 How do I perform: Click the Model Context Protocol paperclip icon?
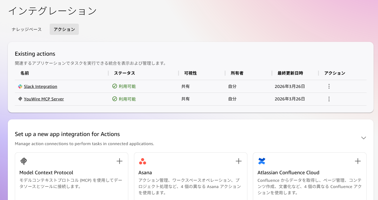(x=23, y=161)
